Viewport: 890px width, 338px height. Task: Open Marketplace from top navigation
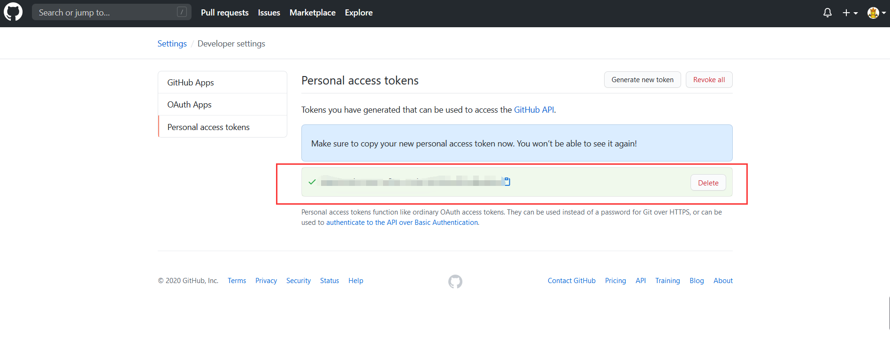point(312,13)
